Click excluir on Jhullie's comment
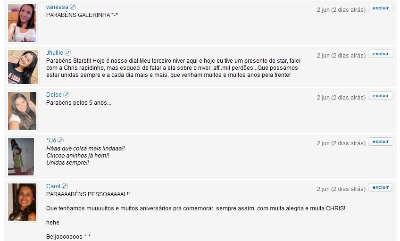This screenshot has width=400, height=241. [x=381, y=54]
